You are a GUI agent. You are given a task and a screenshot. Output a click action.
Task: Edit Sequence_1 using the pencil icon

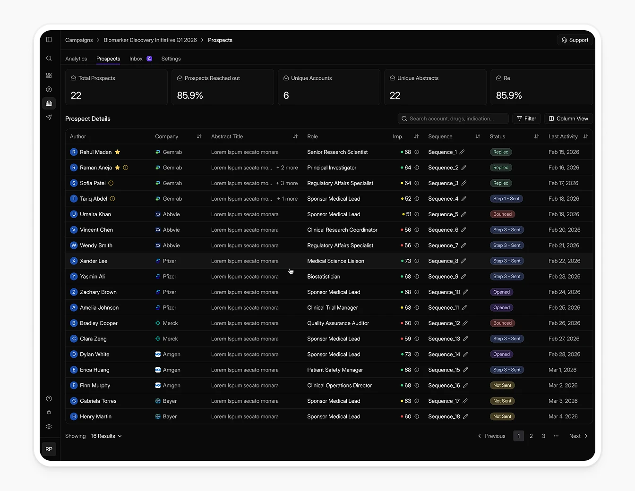[462, 152]
